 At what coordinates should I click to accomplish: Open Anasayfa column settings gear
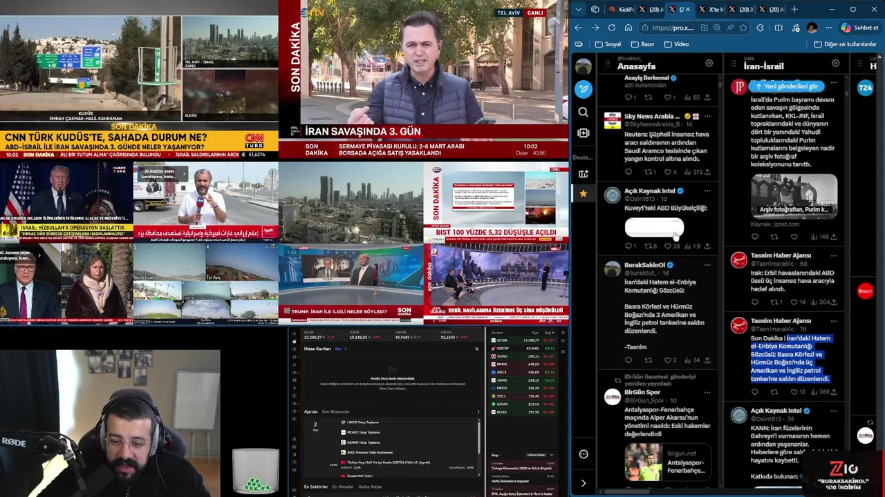tap(709, 64)
